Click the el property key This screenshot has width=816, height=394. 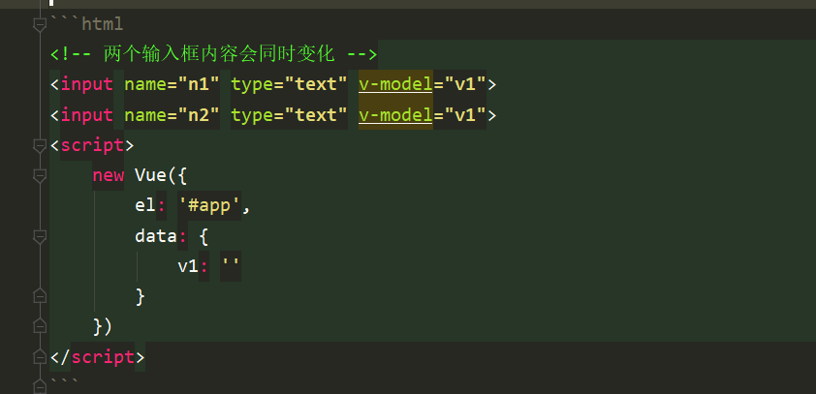pos(145,206)
